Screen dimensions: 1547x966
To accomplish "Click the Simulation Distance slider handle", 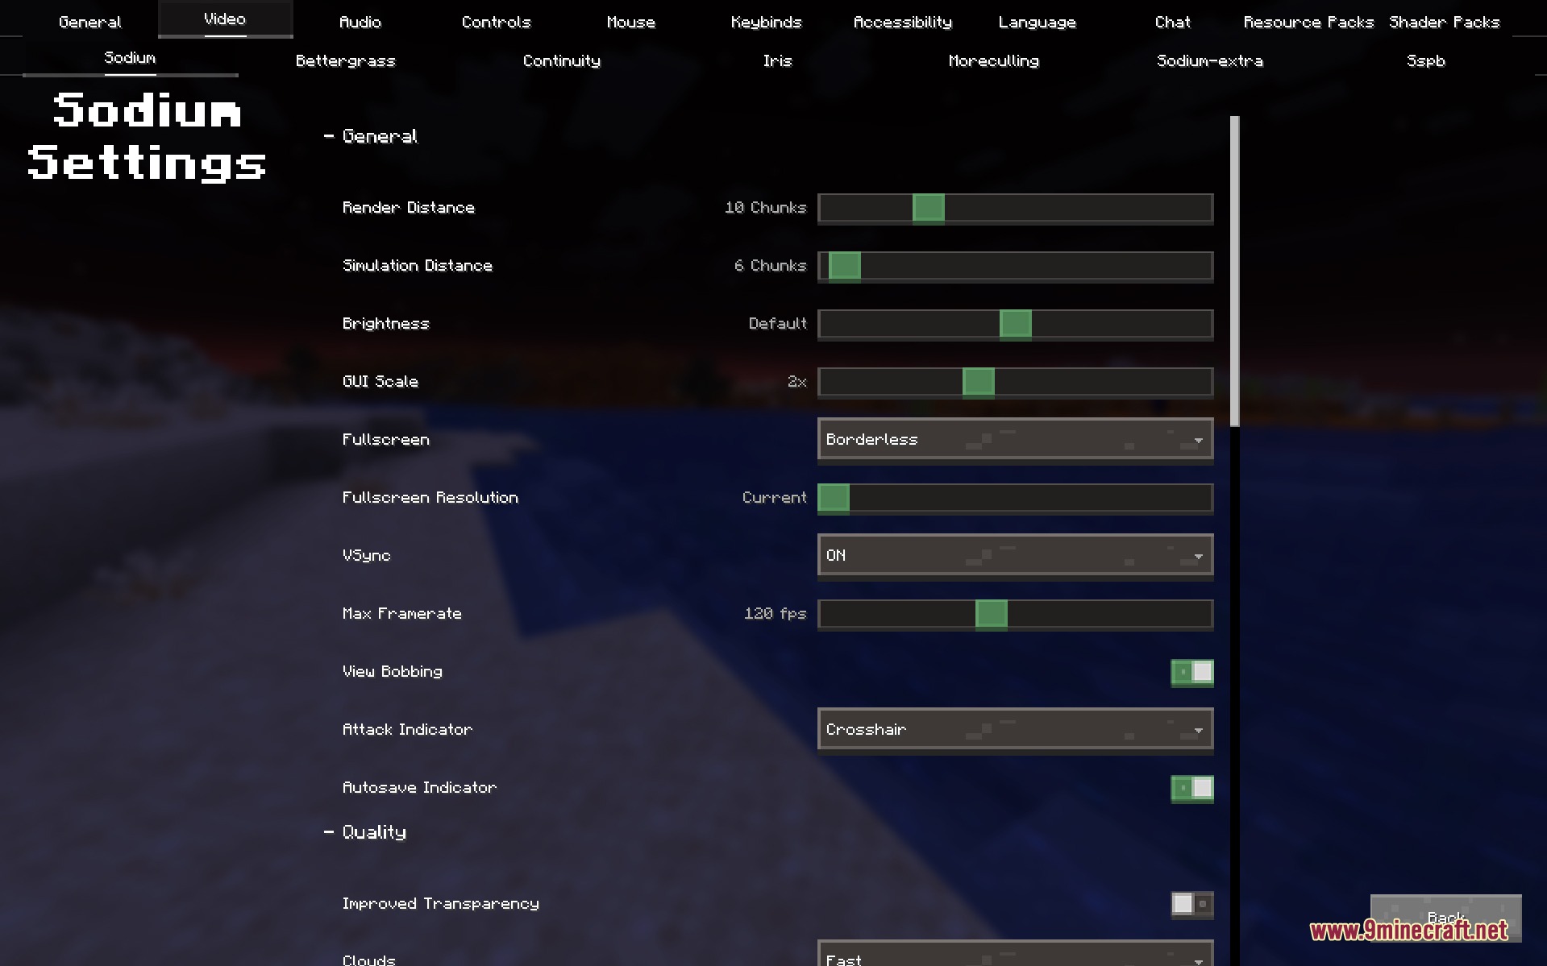I will pyautogui.click(x=845, y=266).
